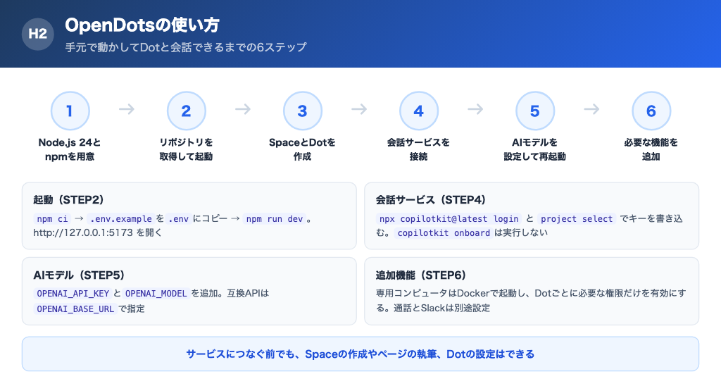The width and height of the screenshot is (721, 386).
Task: Click the text "通話とSlackは別途設定"
Action: point(442,309)
